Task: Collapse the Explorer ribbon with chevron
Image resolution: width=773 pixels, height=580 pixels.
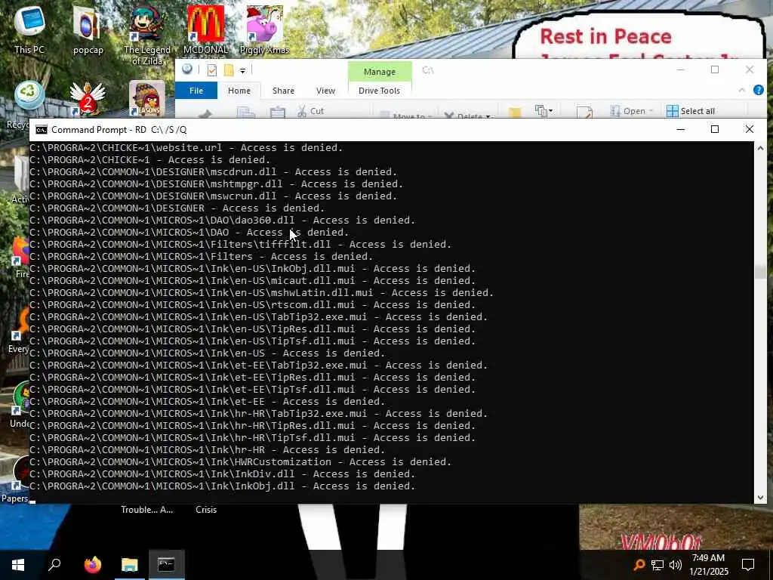Action: [741, 90]
